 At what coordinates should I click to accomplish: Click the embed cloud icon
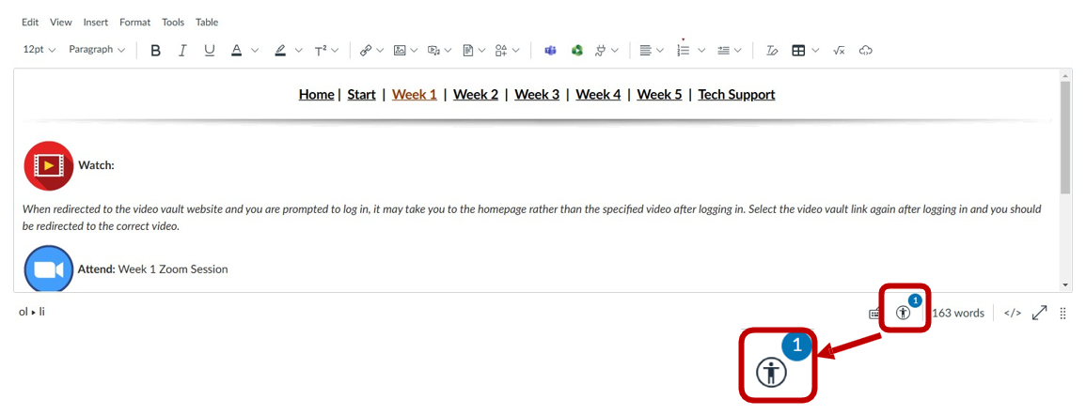[865, 51]
